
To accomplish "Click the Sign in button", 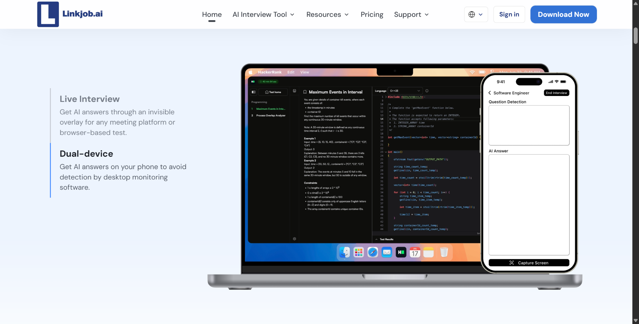I will pos(509,14).
